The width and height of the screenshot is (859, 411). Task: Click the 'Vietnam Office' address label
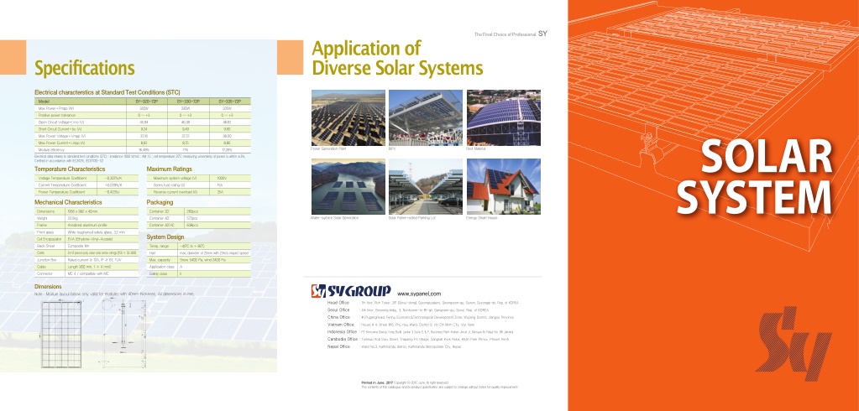click(340, 325)
